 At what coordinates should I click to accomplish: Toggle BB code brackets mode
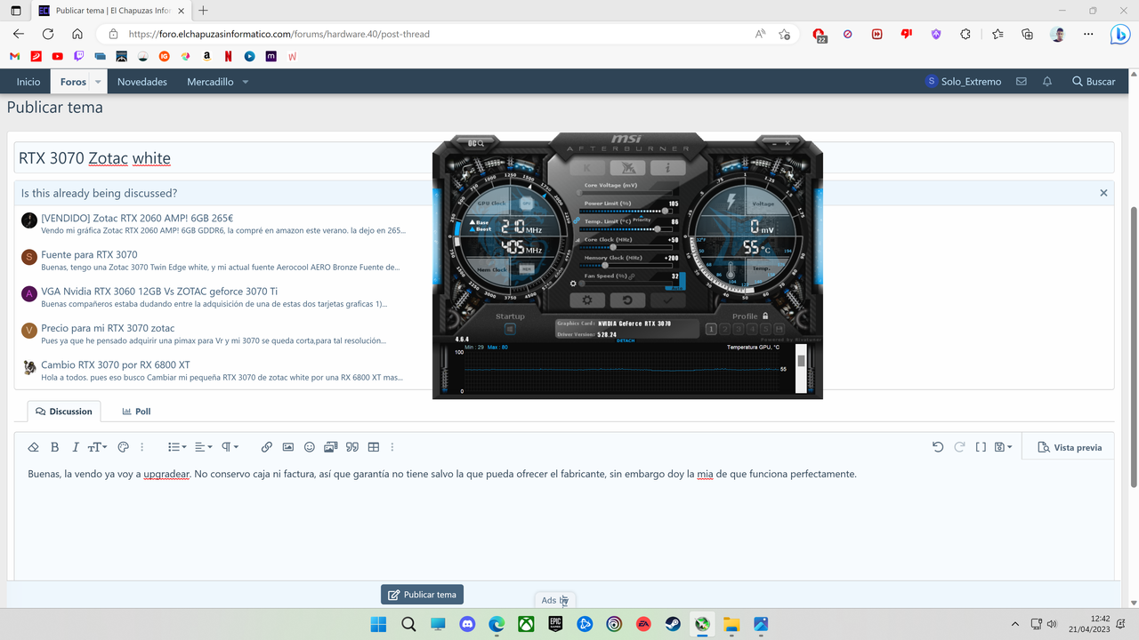pos(981,447)
